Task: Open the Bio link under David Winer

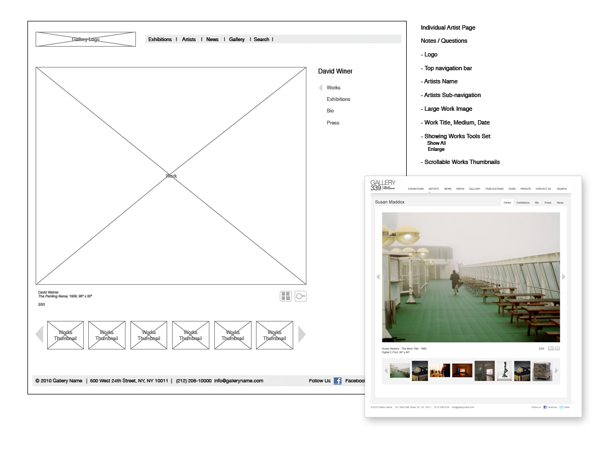Action: [x=330, y=111]
